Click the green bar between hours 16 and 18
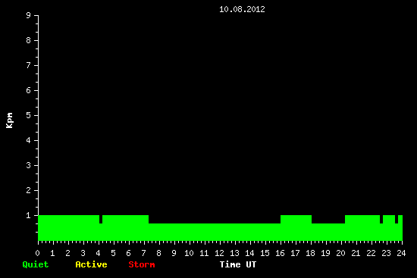417x278 pixels. [x=296, y=228]
